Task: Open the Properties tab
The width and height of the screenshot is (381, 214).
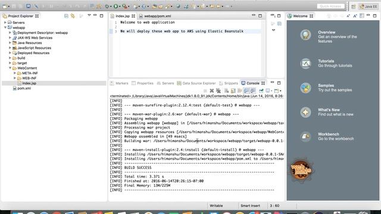Action: click(x=143, y=83)
